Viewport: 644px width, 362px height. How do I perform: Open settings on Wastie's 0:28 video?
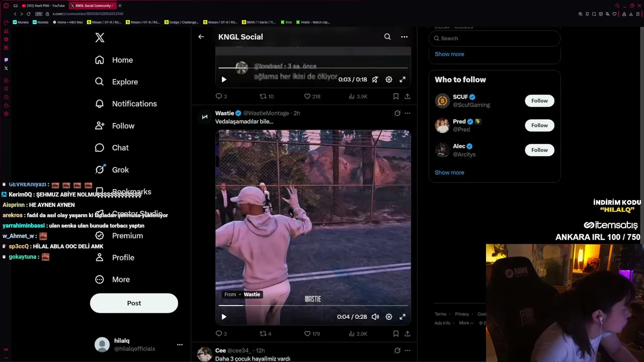point(389,317)
